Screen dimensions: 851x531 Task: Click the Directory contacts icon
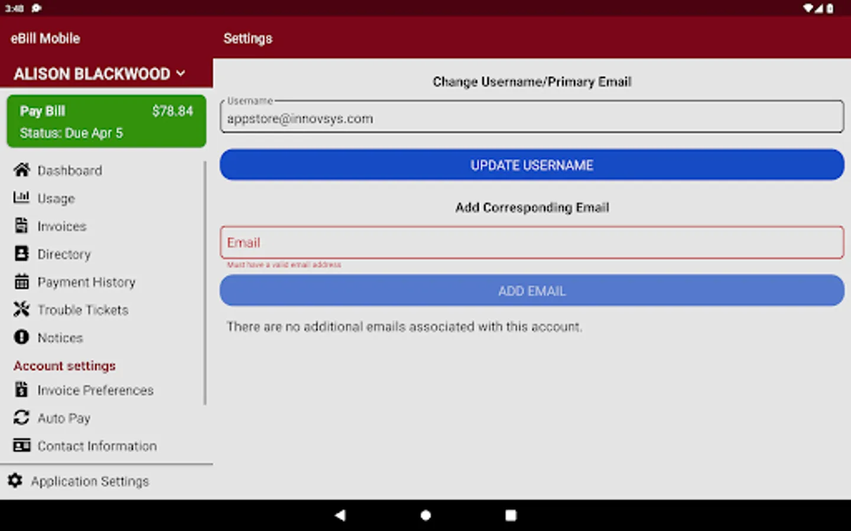point(21,254)
